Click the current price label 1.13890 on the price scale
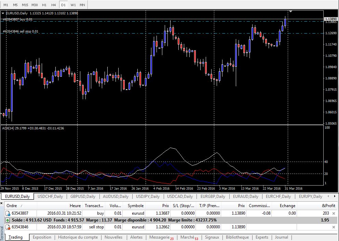Image resolution: width=339 pixels, height=241 pixels. (x=330, y=19)
